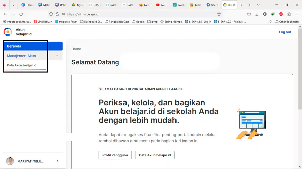The height and width of the screenshot is (169, 302).
Task: Switch to the User browser tab
Action: coord(212,5)
